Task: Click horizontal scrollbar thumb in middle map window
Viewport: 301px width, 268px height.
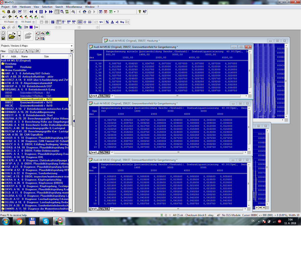Action: pyautogui.click(x=178, y=152)
